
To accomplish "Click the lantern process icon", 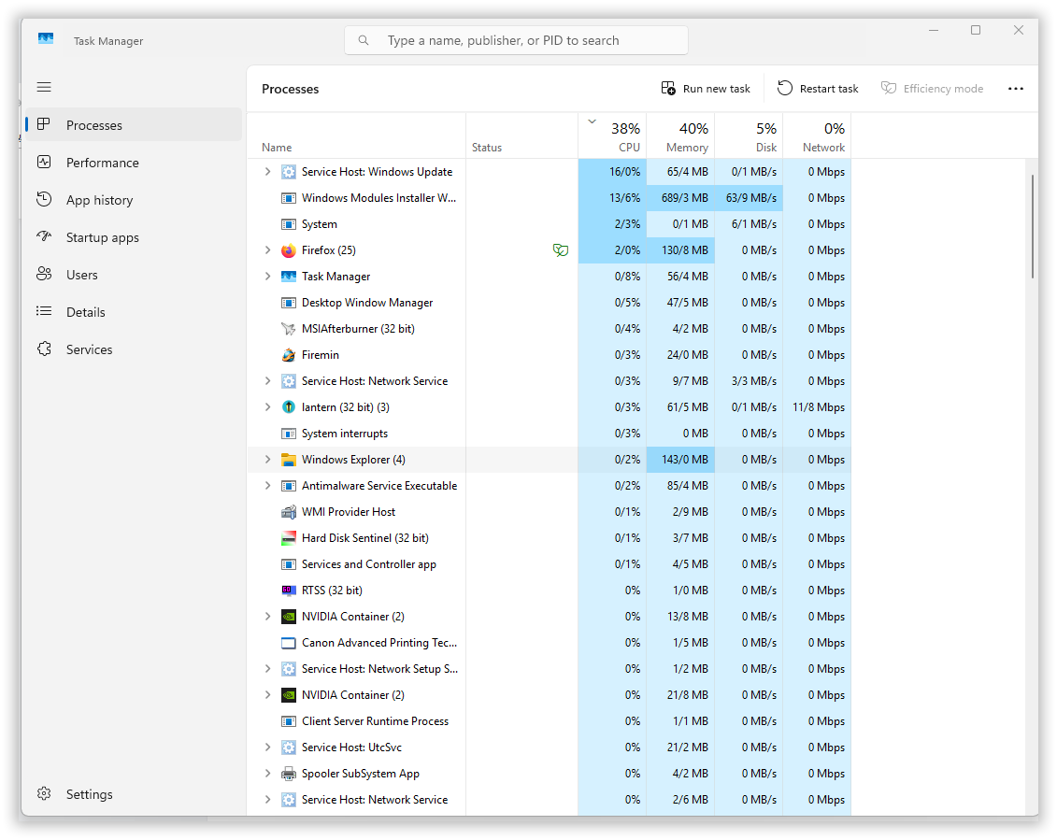I will 289,407.
